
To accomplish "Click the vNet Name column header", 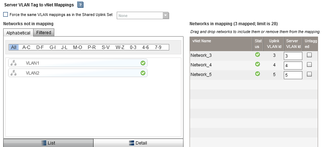I will (x=201, y=41).
